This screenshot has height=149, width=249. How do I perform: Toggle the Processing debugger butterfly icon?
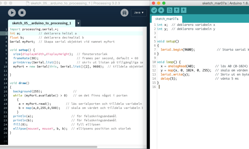coord(125,13)
